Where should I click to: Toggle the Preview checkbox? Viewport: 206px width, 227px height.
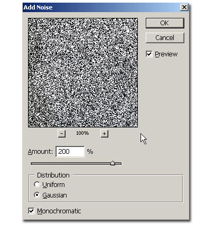tap(149, 54)
